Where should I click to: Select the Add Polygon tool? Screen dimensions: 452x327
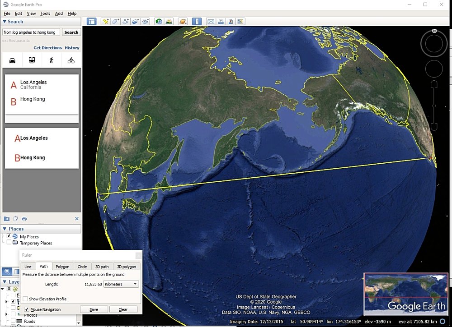pos(115,22)
